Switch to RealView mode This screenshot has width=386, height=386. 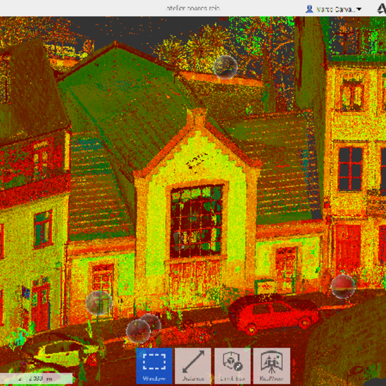271,365
